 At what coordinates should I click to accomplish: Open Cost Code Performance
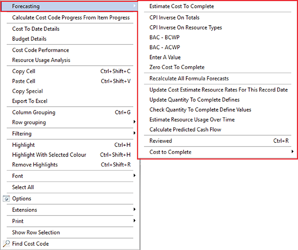pos(41,50)
